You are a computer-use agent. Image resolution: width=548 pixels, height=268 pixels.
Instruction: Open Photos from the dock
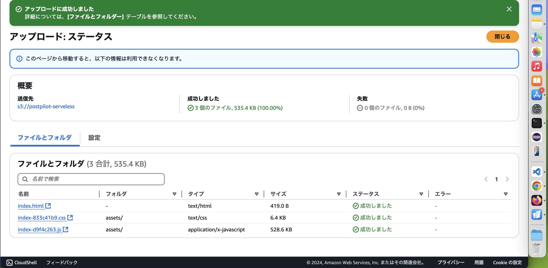tap(536, 52)
